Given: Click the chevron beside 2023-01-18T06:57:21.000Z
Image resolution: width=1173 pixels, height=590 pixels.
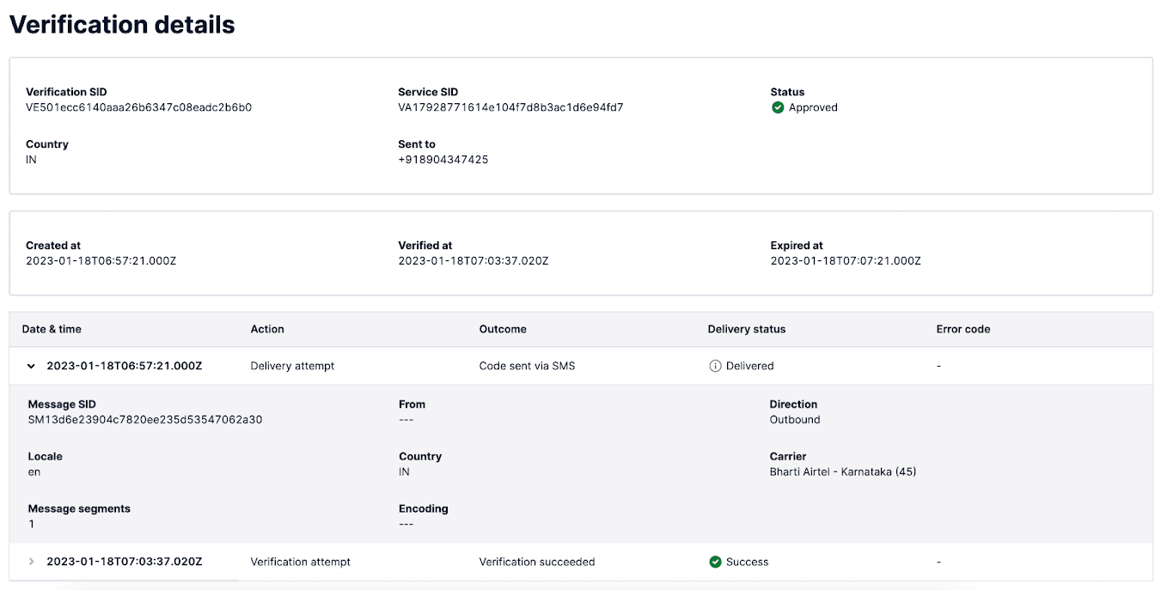Looking at the screenshot, I should 31,366.
